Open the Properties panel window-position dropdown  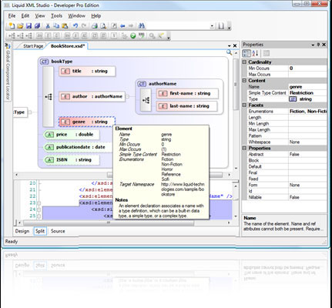pyautogui.click(x=313, y=45)
